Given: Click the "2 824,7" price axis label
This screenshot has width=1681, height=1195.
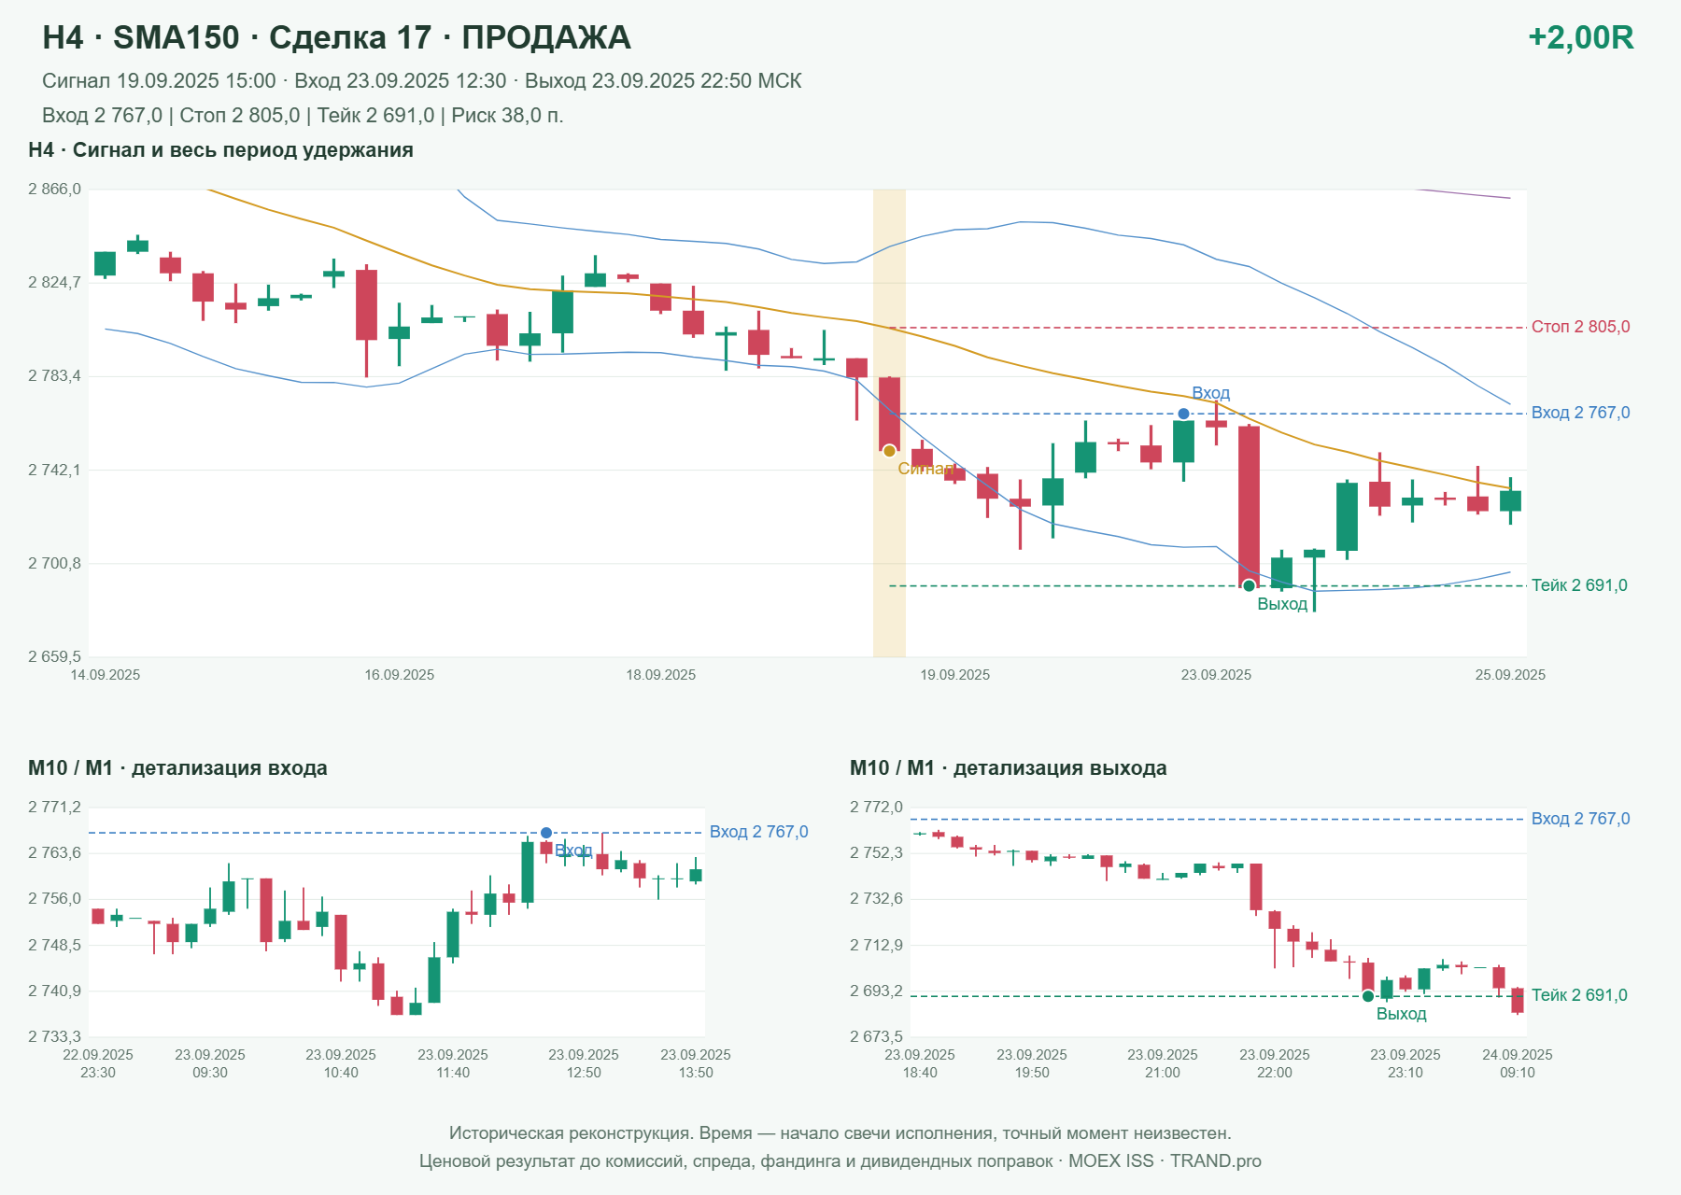Looking at the screenshot, I should click(55, 283).
